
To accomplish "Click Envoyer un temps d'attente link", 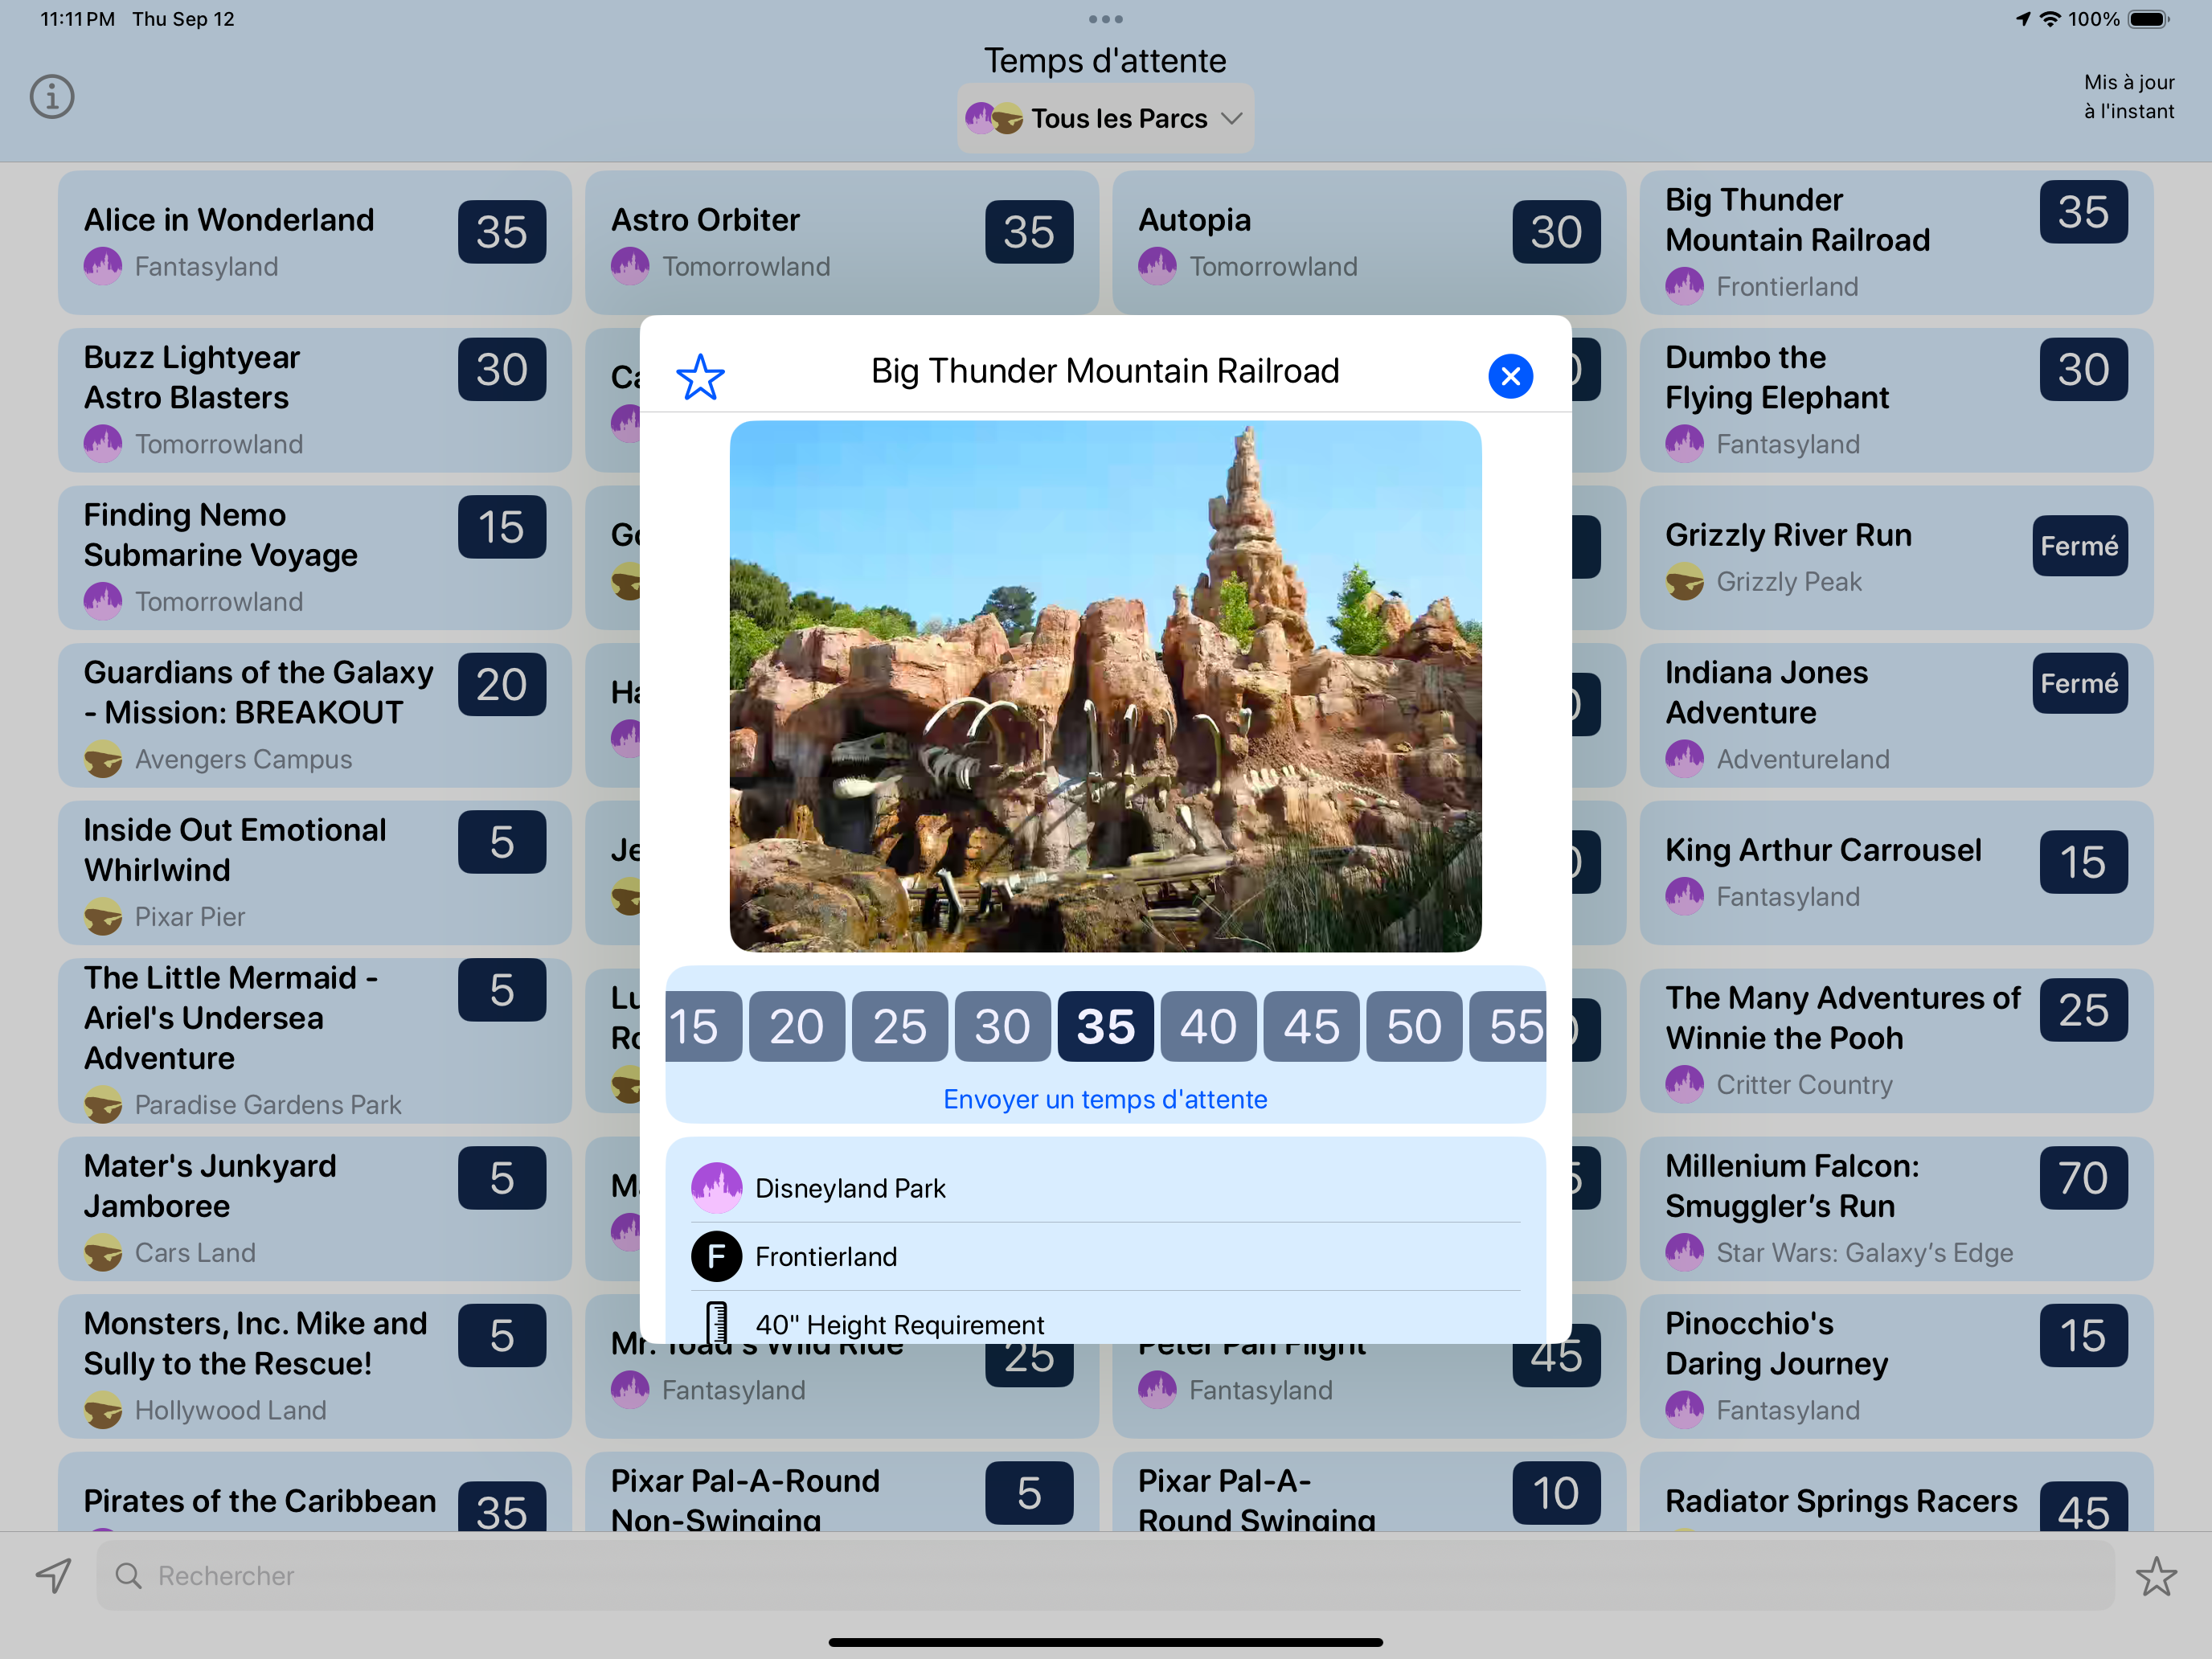I will [x=1105, y=1099].
